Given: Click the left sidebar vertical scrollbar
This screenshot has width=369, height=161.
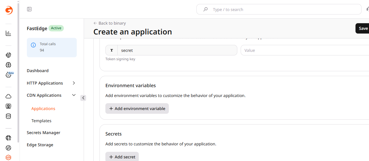Looking at the screenshot, I should pyautogui.click(x=18, y=72).
